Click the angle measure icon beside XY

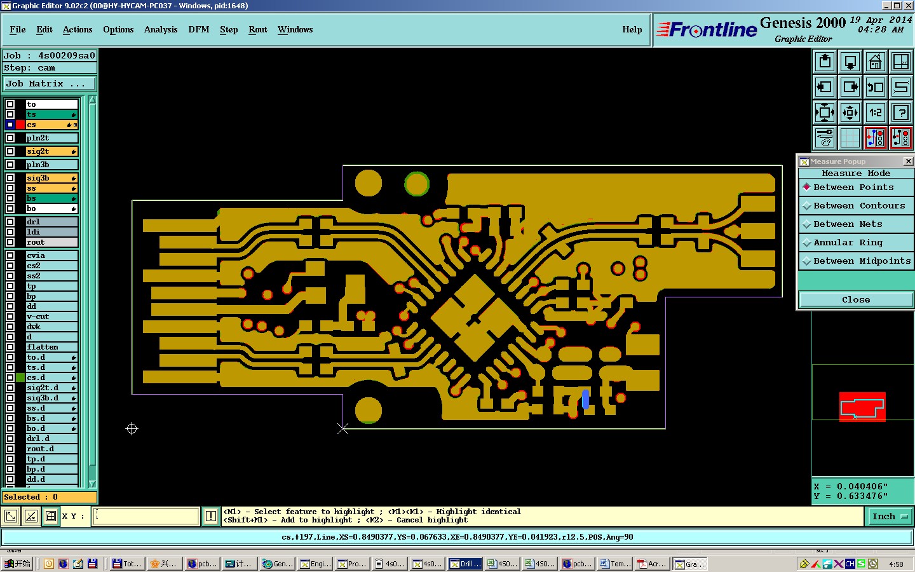(x=31, y=516)
